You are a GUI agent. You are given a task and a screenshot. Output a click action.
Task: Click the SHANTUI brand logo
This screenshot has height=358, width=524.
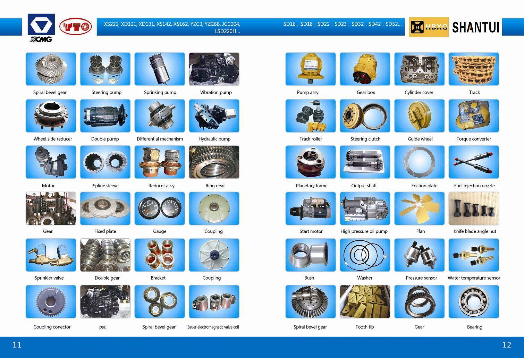point(475,27)
